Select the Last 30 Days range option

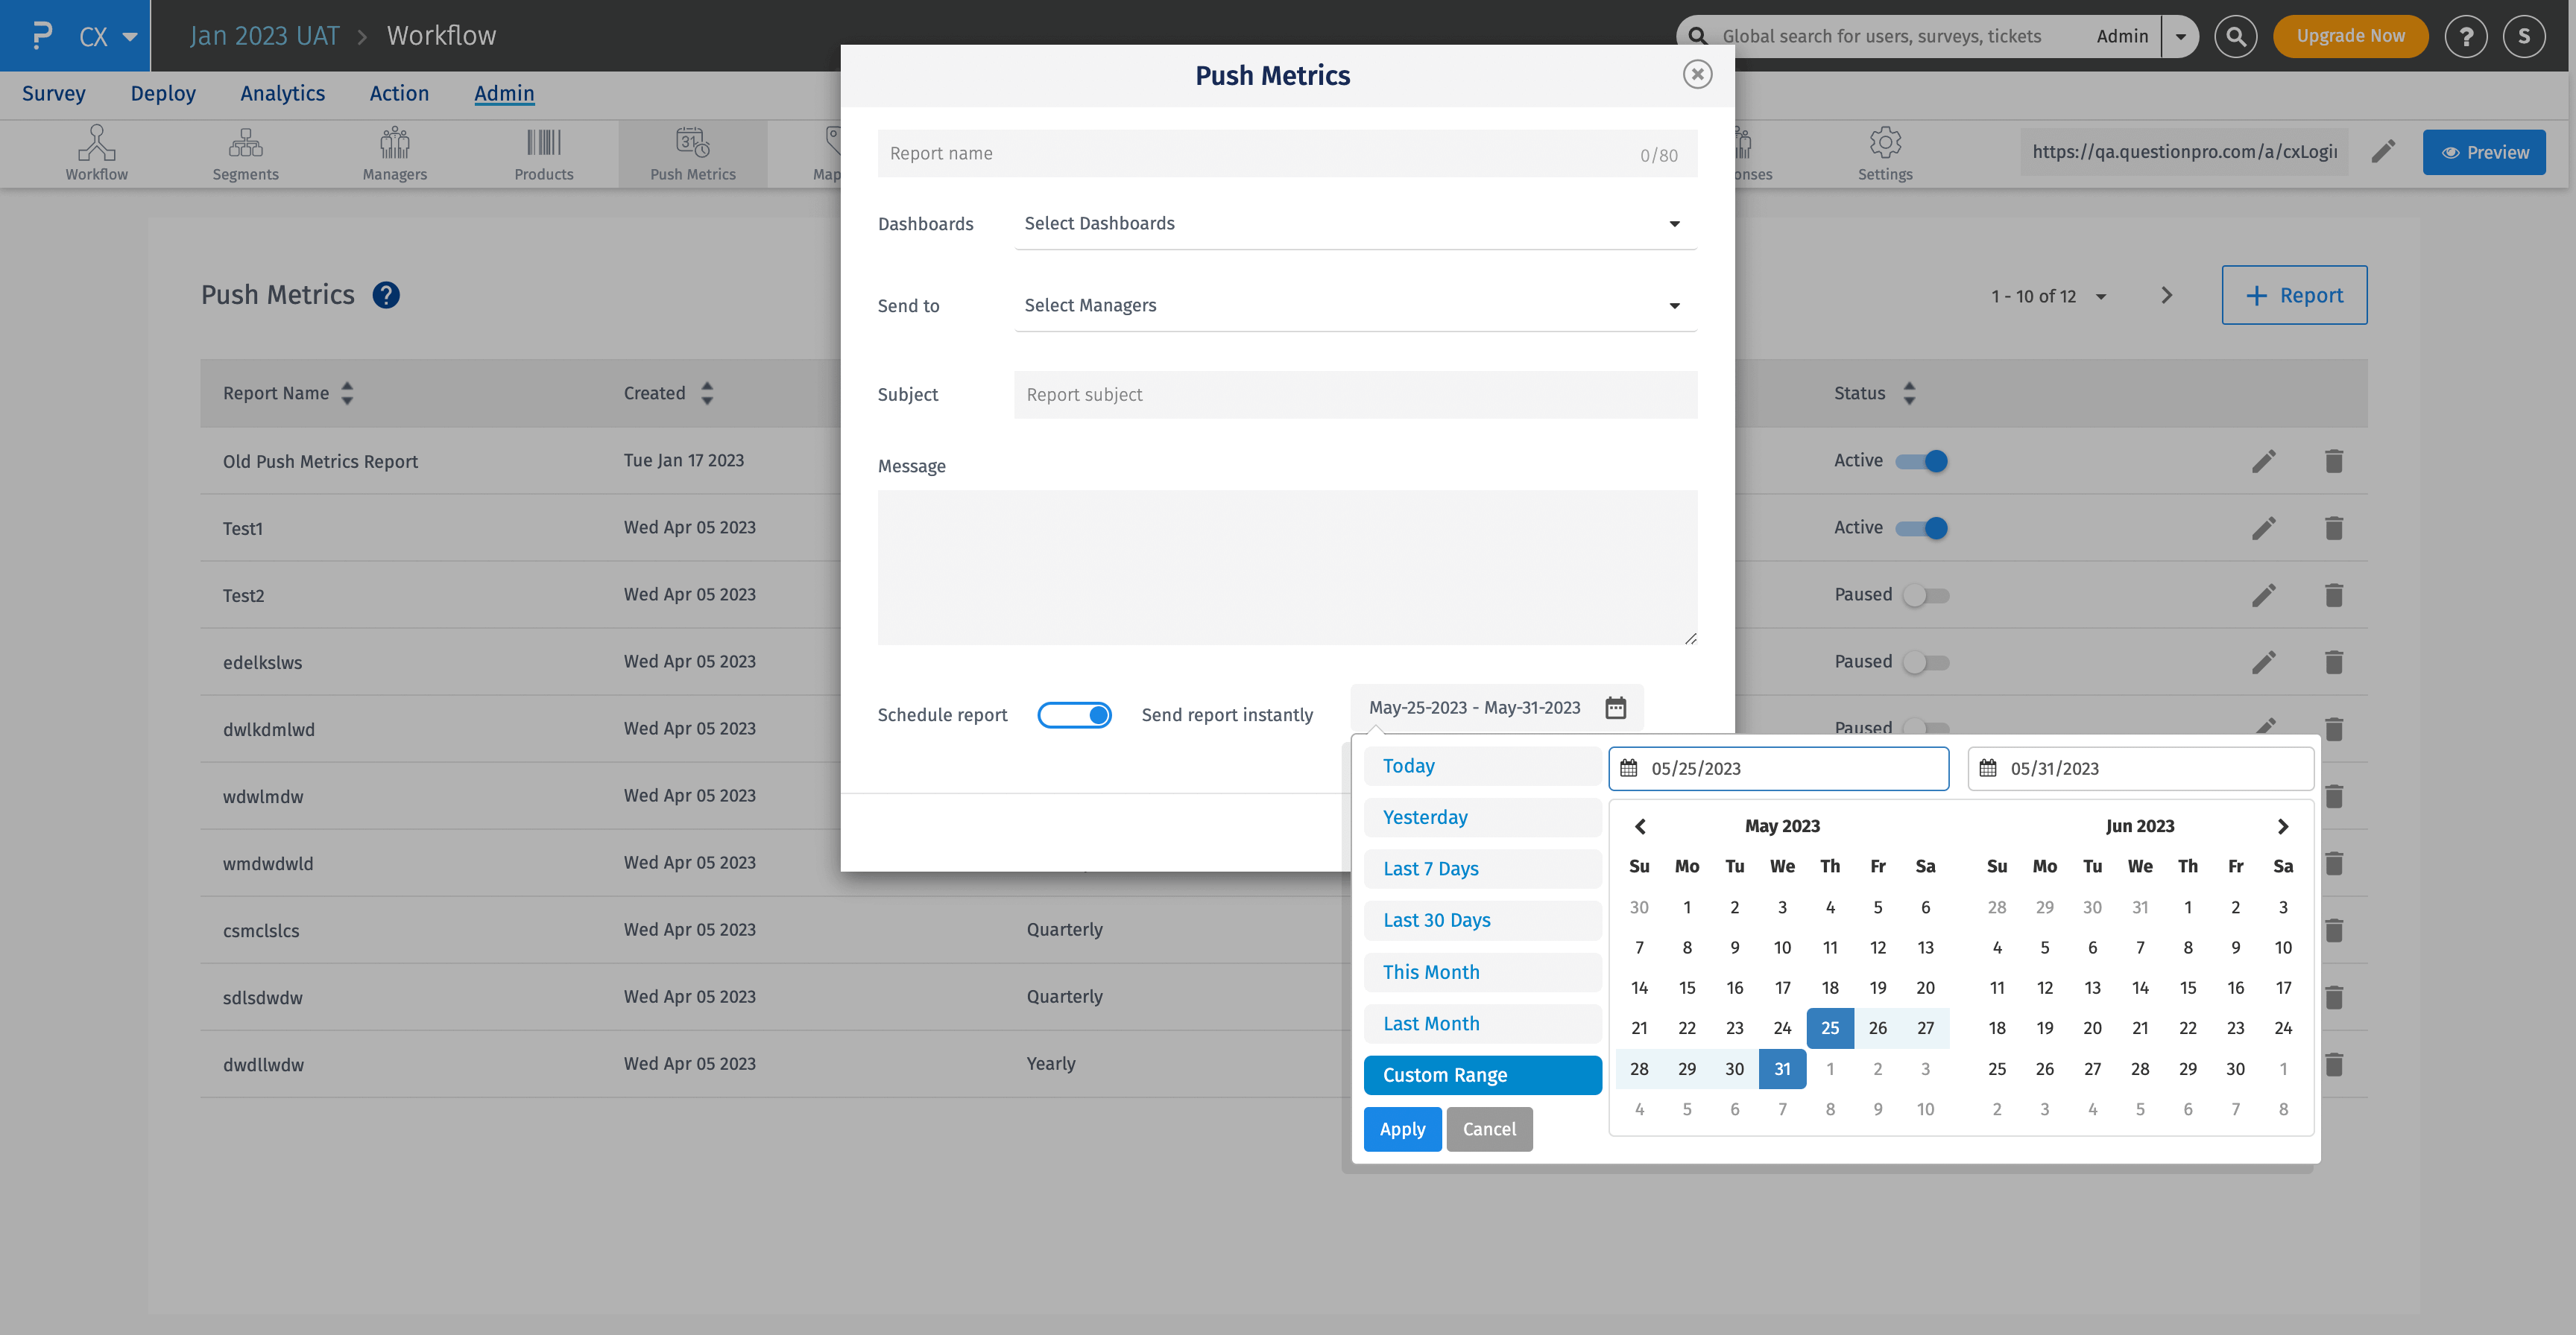click(1436, 920)
